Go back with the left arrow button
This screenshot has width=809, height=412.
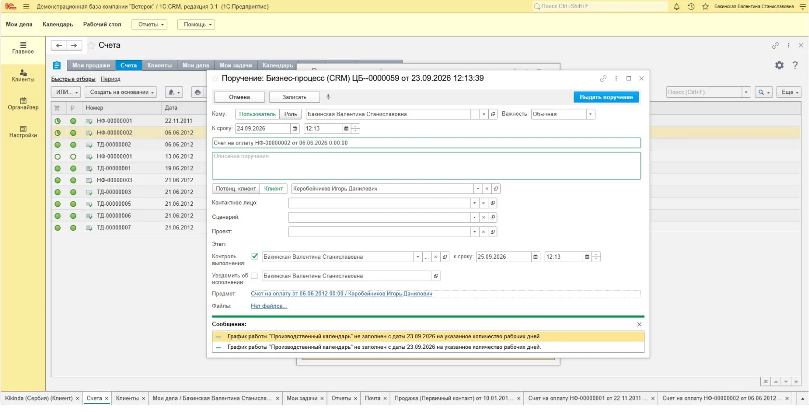59,45
